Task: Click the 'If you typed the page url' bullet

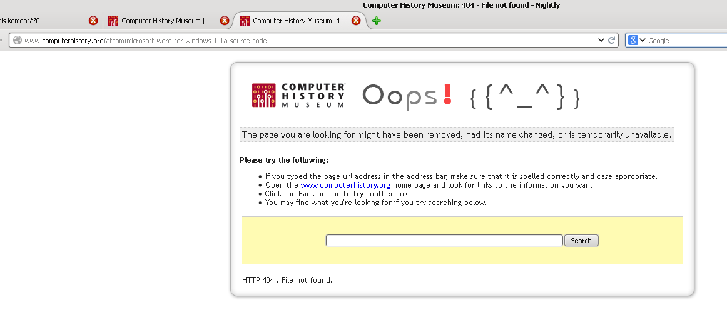Action: click(461, 176)
